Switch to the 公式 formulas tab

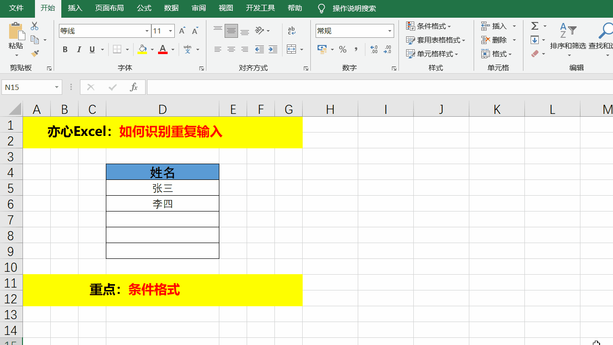(144, 8)
